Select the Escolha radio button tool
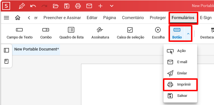Screen dimensions: 214x105 click(x=158, y=33)
